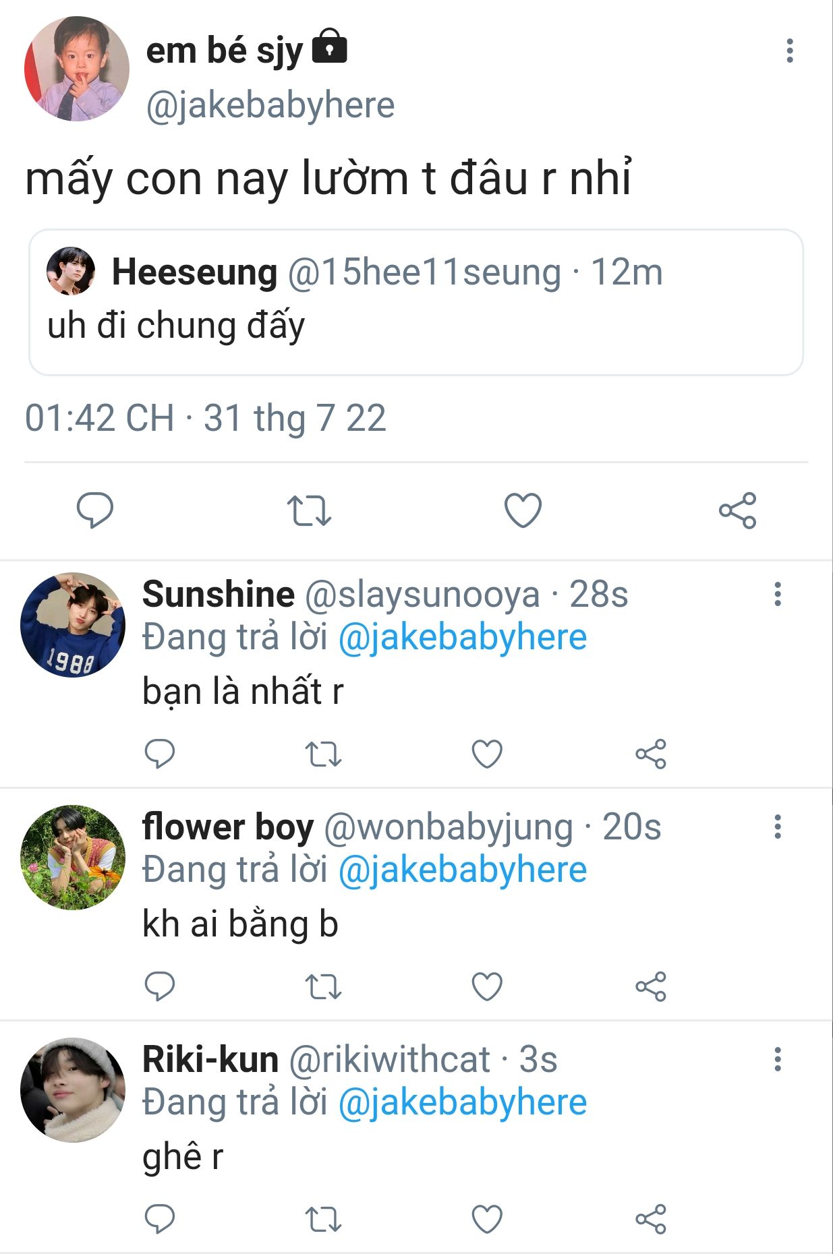This screenshot has height=1254, width=833.
Task: Like Sunshine's reply
Action: (487, 754)
